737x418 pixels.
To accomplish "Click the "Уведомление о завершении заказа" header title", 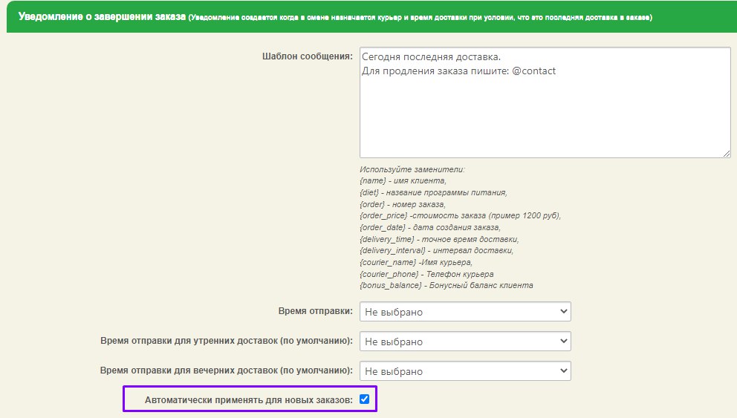I will click(x=101, y=16).
